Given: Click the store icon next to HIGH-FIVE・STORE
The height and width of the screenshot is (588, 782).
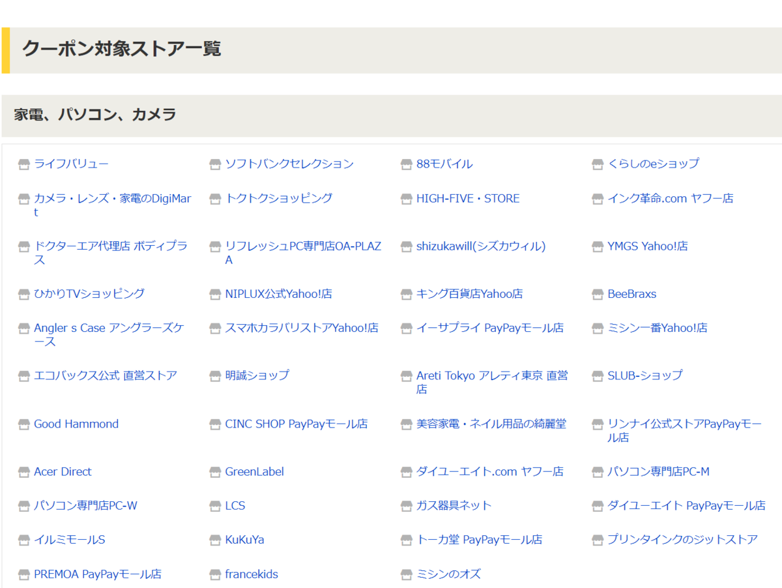Looking at the screenshot, I should [407, 199].
